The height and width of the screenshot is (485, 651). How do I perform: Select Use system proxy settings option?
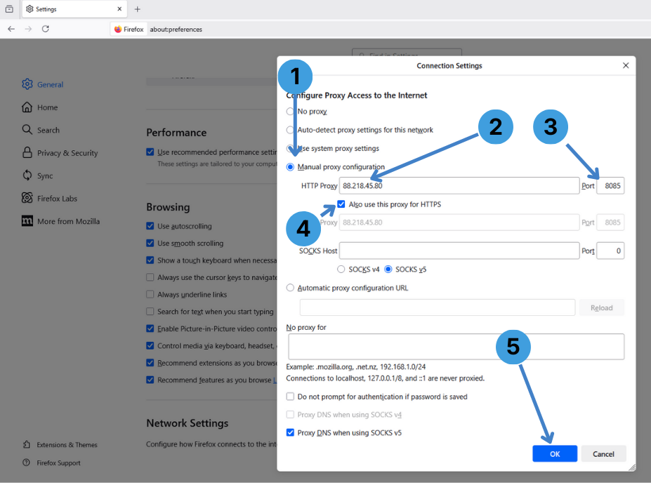click(x=290, y=149)
